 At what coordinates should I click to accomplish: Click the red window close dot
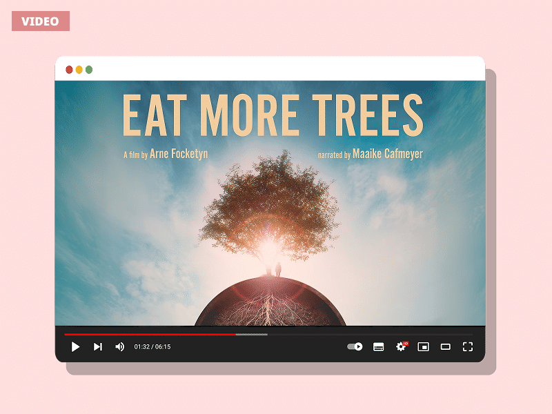(69, 70)
